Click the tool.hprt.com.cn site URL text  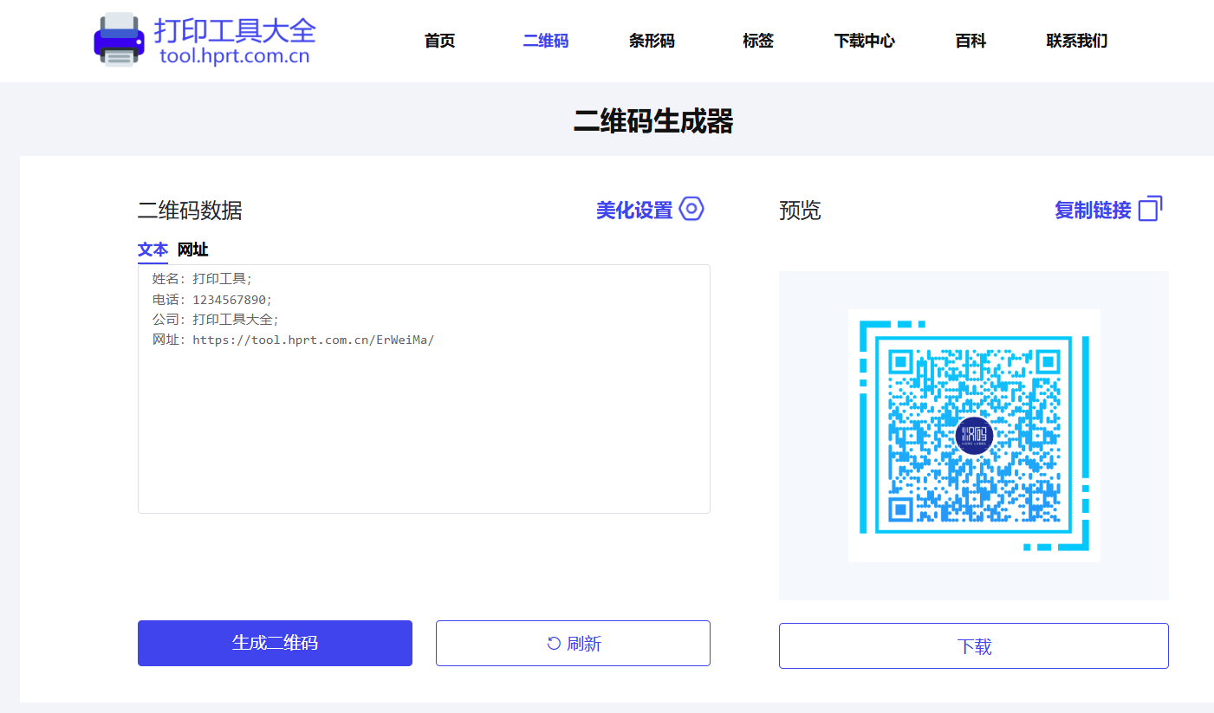235,57
